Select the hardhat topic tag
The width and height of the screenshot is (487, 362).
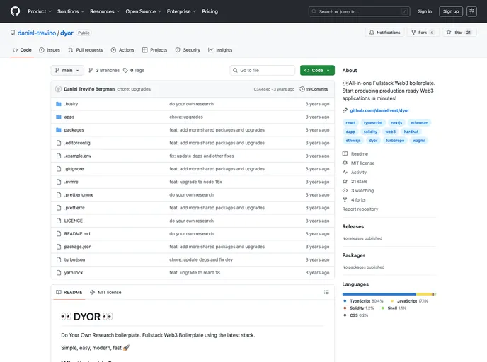(411, 132)
